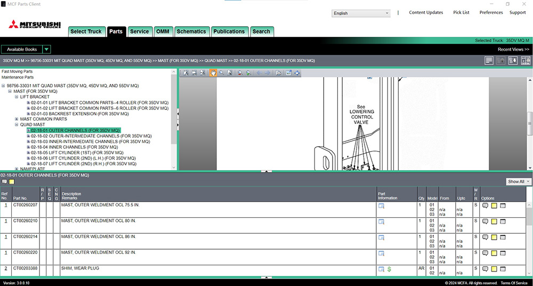This screenshot has height=286, width=533.
Task: Click the zoom in magnifier with green plus
Action: coord(248,73)
